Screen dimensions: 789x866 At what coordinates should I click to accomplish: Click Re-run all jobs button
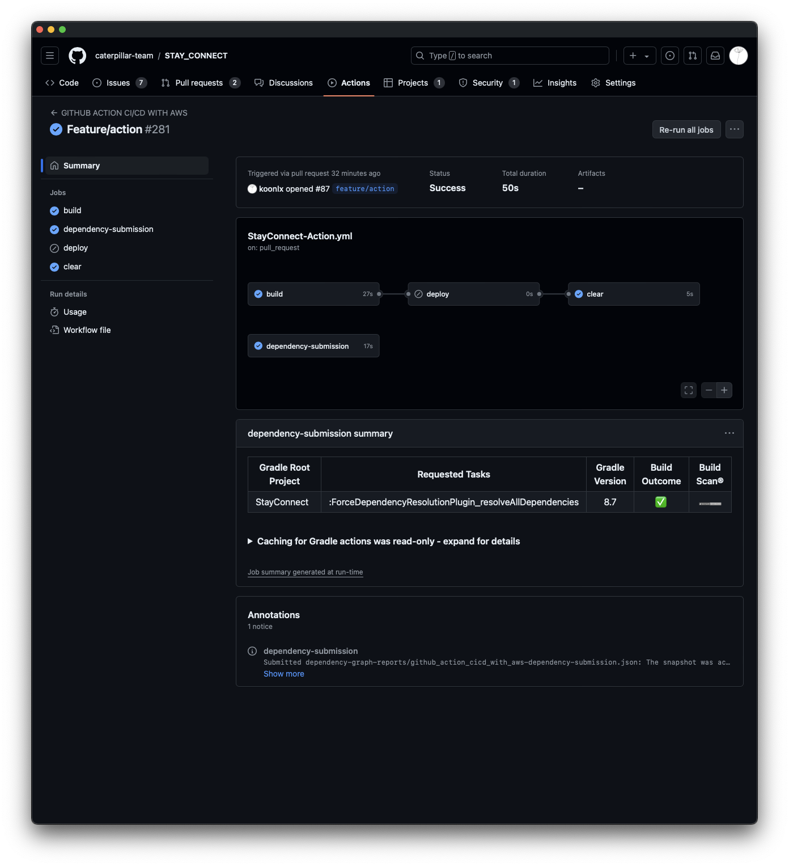click(x=686, y=129)
